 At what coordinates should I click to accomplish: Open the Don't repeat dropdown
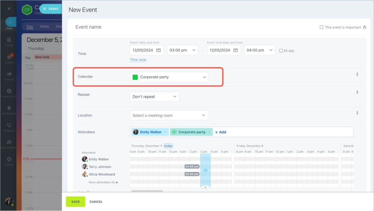tap(155, 96)
